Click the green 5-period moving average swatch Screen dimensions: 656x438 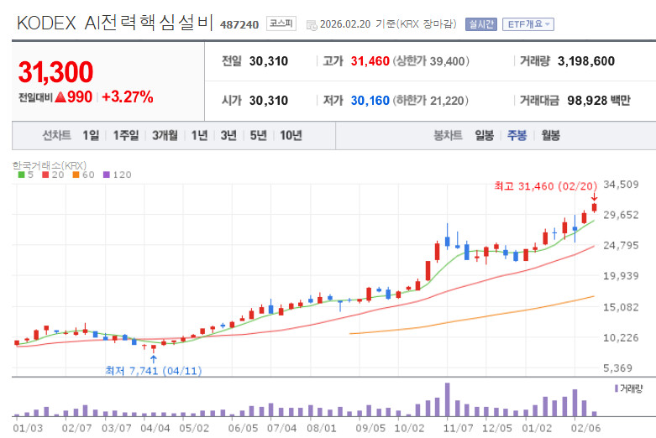click(21, 175)
